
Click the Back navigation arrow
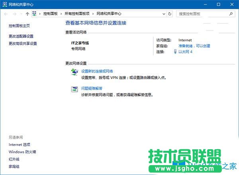6,14
